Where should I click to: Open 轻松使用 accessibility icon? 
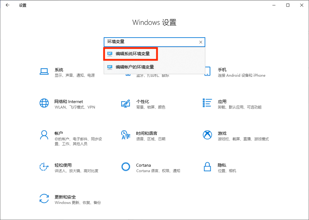click(x=44, y=167)
